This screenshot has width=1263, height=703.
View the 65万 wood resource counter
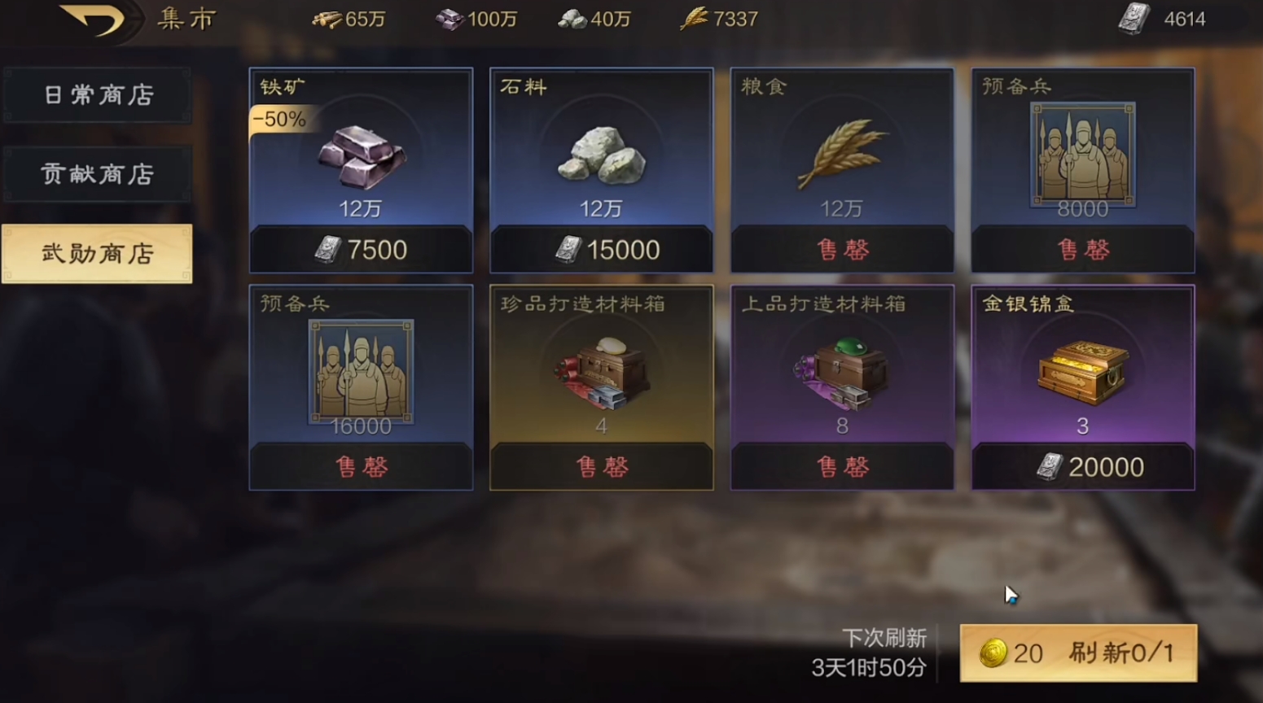[x=349, y=19]
